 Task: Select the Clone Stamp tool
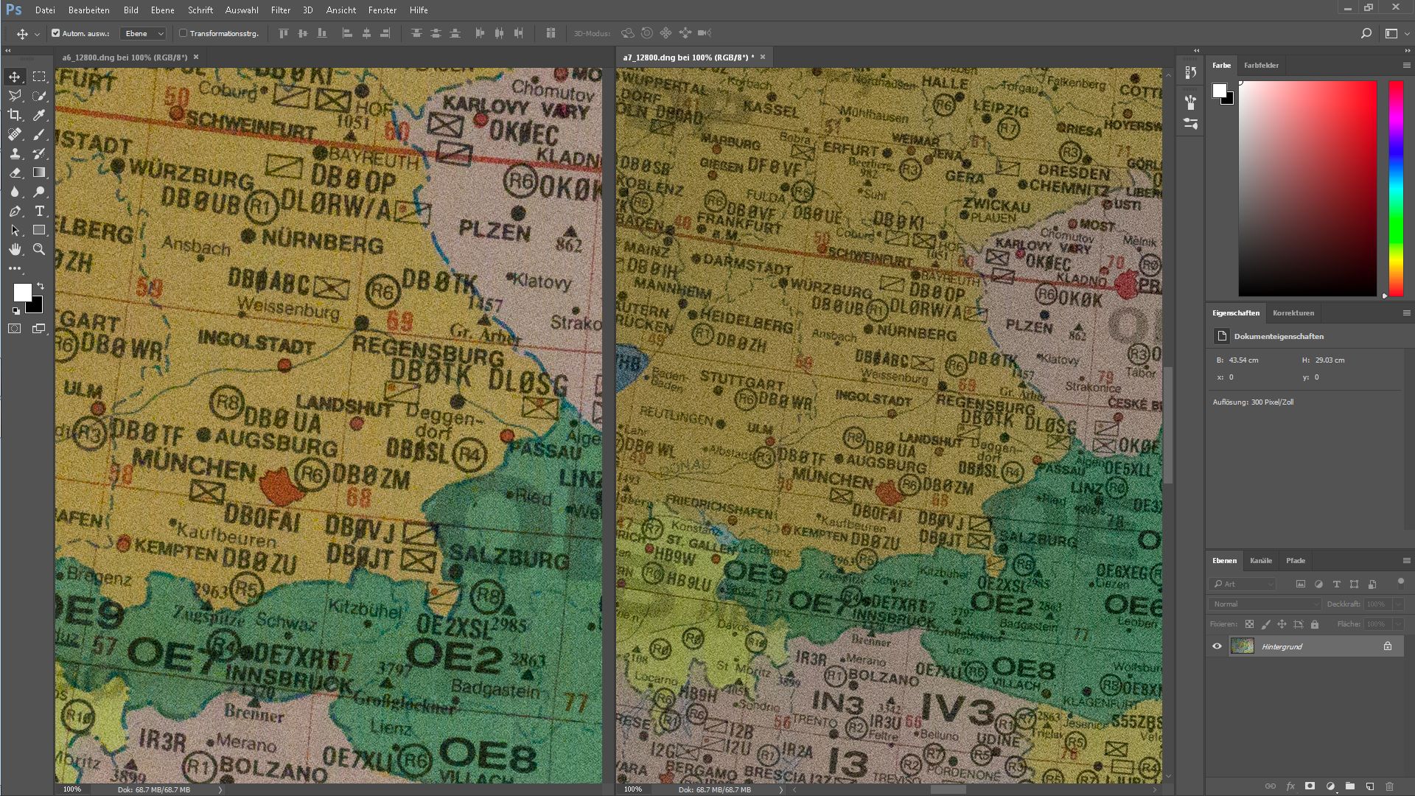point(15,153)
